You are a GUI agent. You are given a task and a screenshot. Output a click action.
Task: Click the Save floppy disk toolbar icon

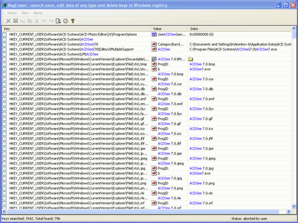click(15, 21)
